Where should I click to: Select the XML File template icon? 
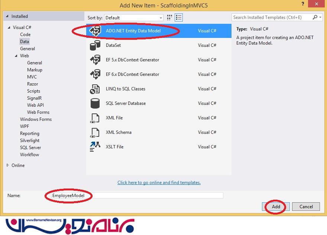pos(95,118)
